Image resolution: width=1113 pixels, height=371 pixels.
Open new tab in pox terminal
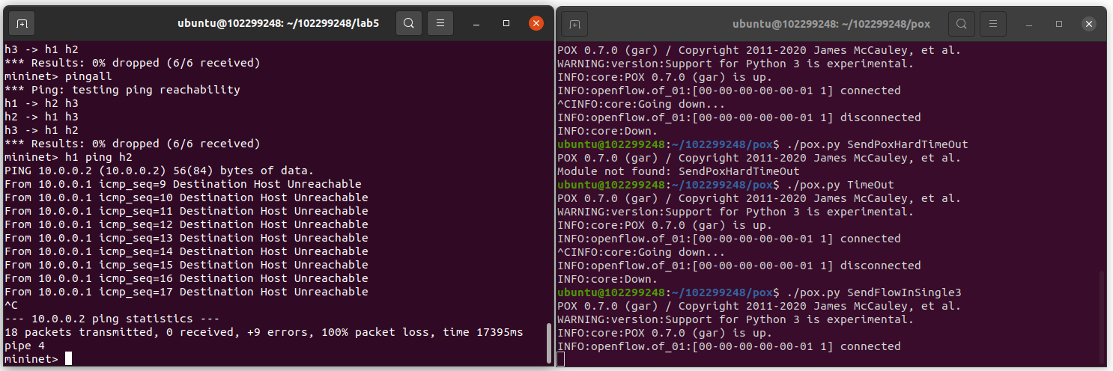574,24
